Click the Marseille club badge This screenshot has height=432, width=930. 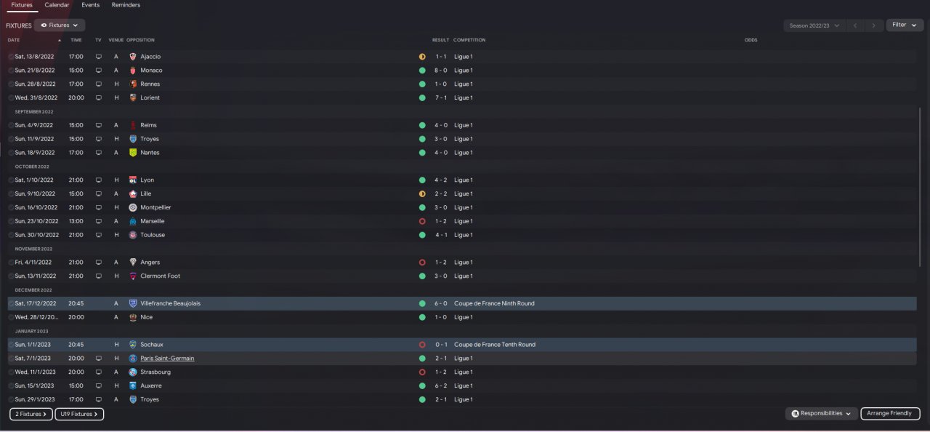pos(133,221)
